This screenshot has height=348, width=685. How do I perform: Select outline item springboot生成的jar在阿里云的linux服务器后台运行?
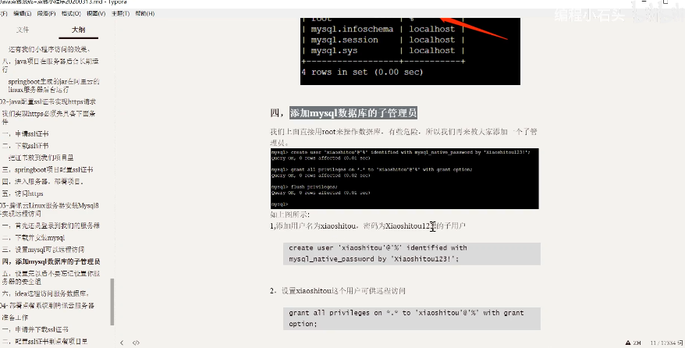tap(54, 85)
